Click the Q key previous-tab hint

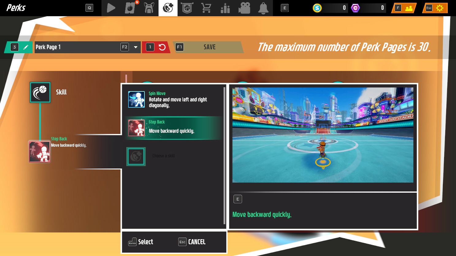coord(89,8)
